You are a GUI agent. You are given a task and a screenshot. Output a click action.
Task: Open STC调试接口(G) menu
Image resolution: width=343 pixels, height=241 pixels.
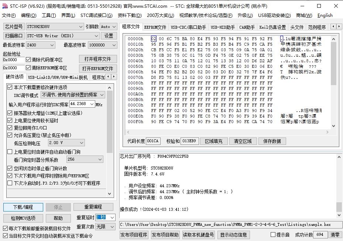(96, 15)
